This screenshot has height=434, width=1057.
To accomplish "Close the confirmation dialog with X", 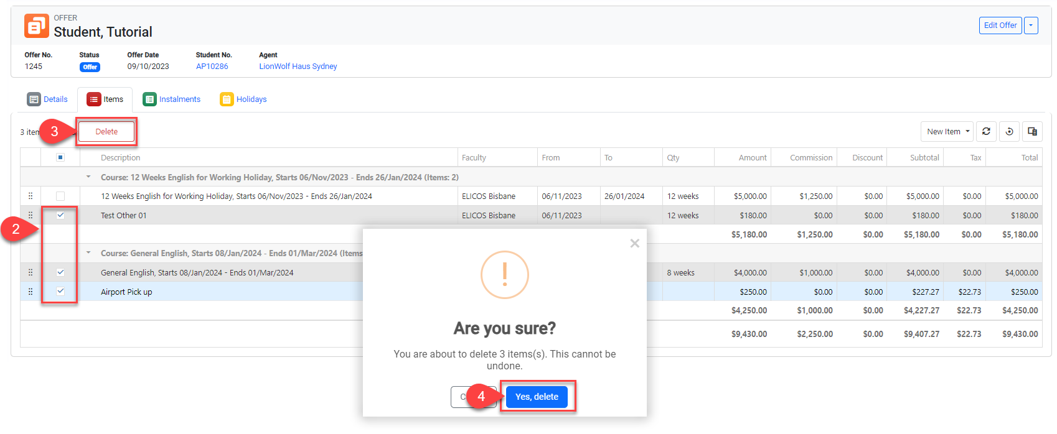I will [634, 243].
